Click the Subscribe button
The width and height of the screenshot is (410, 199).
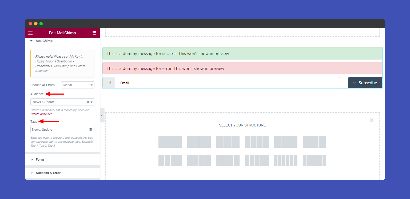pos(365,83)
